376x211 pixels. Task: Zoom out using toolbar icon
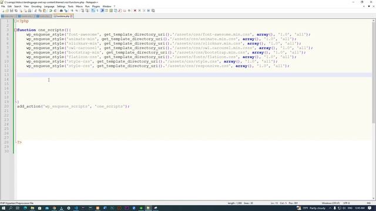coord(76,11)
